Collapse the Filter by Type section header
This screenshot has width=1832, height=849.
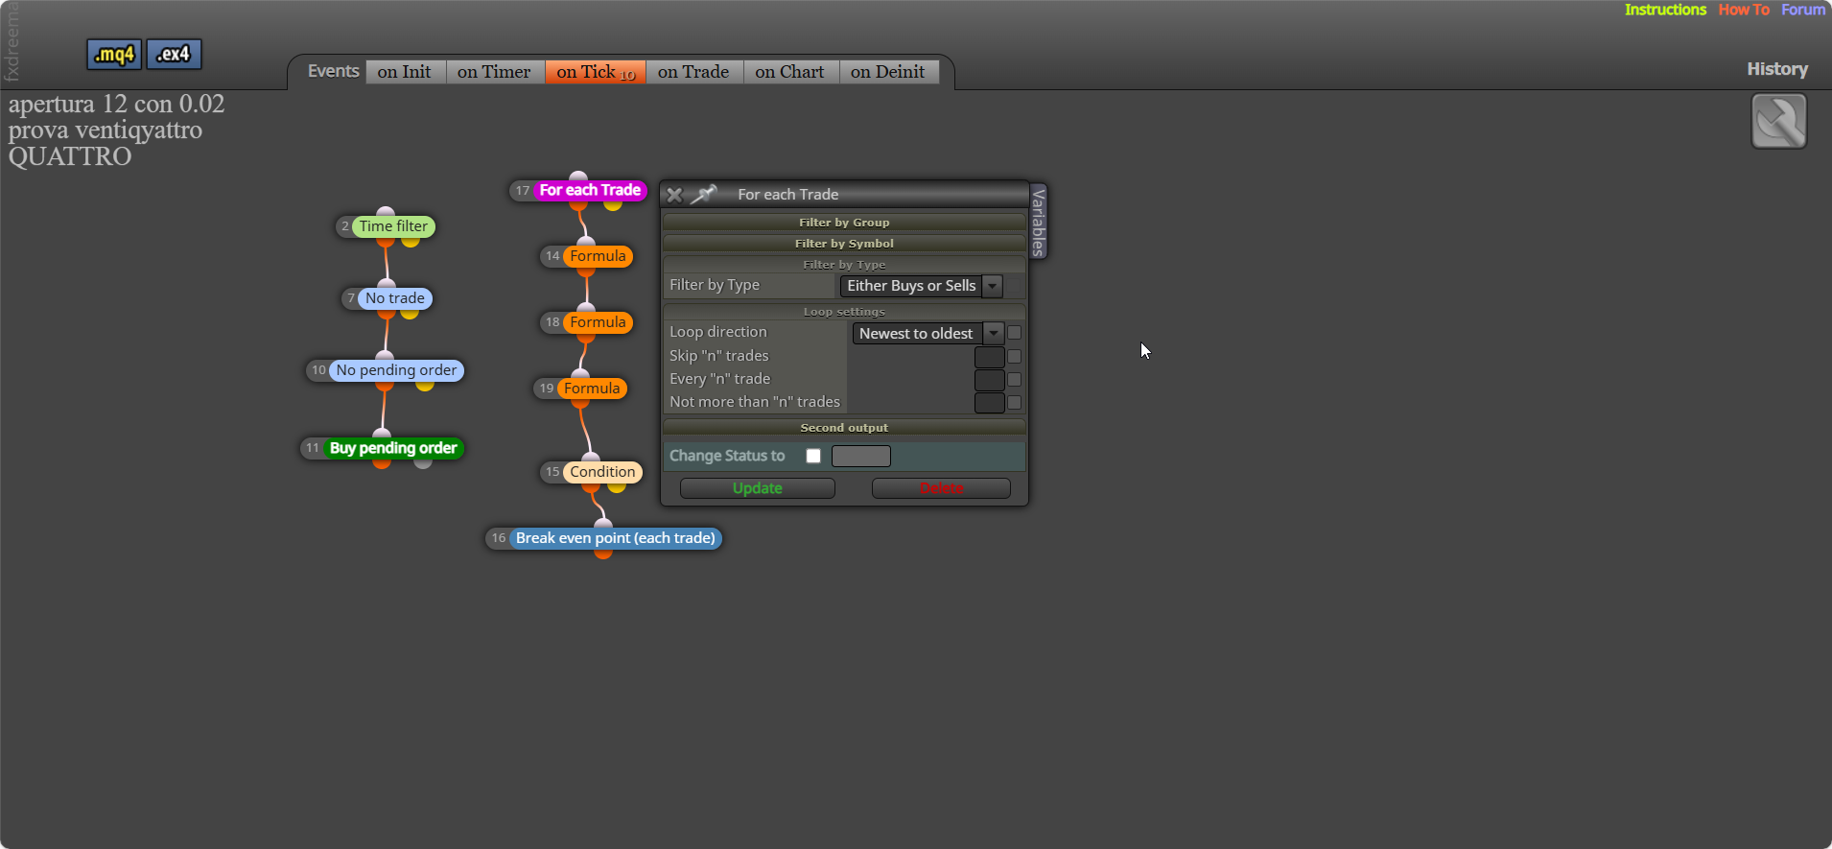coord(844,265)
